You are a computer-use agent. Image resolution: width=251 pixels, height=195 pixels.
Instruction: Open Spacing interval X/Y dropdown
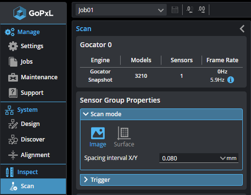tap(199, 158)
